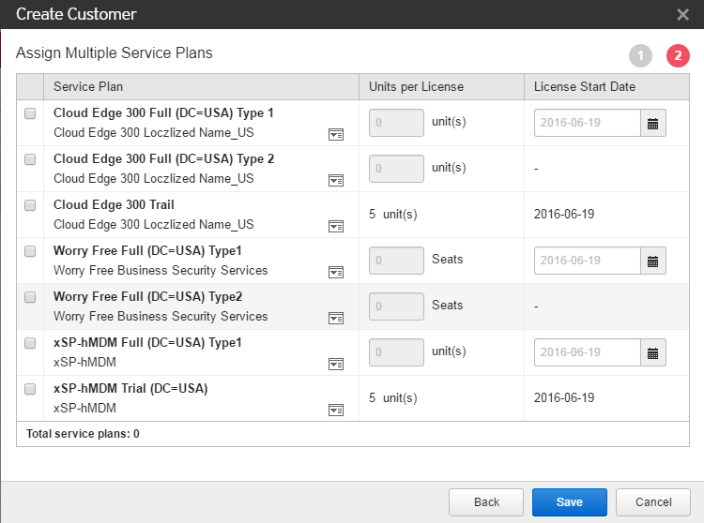Open details icon for Worry Free Full Type2
The image size is (704, 523).
click(335, 319)
